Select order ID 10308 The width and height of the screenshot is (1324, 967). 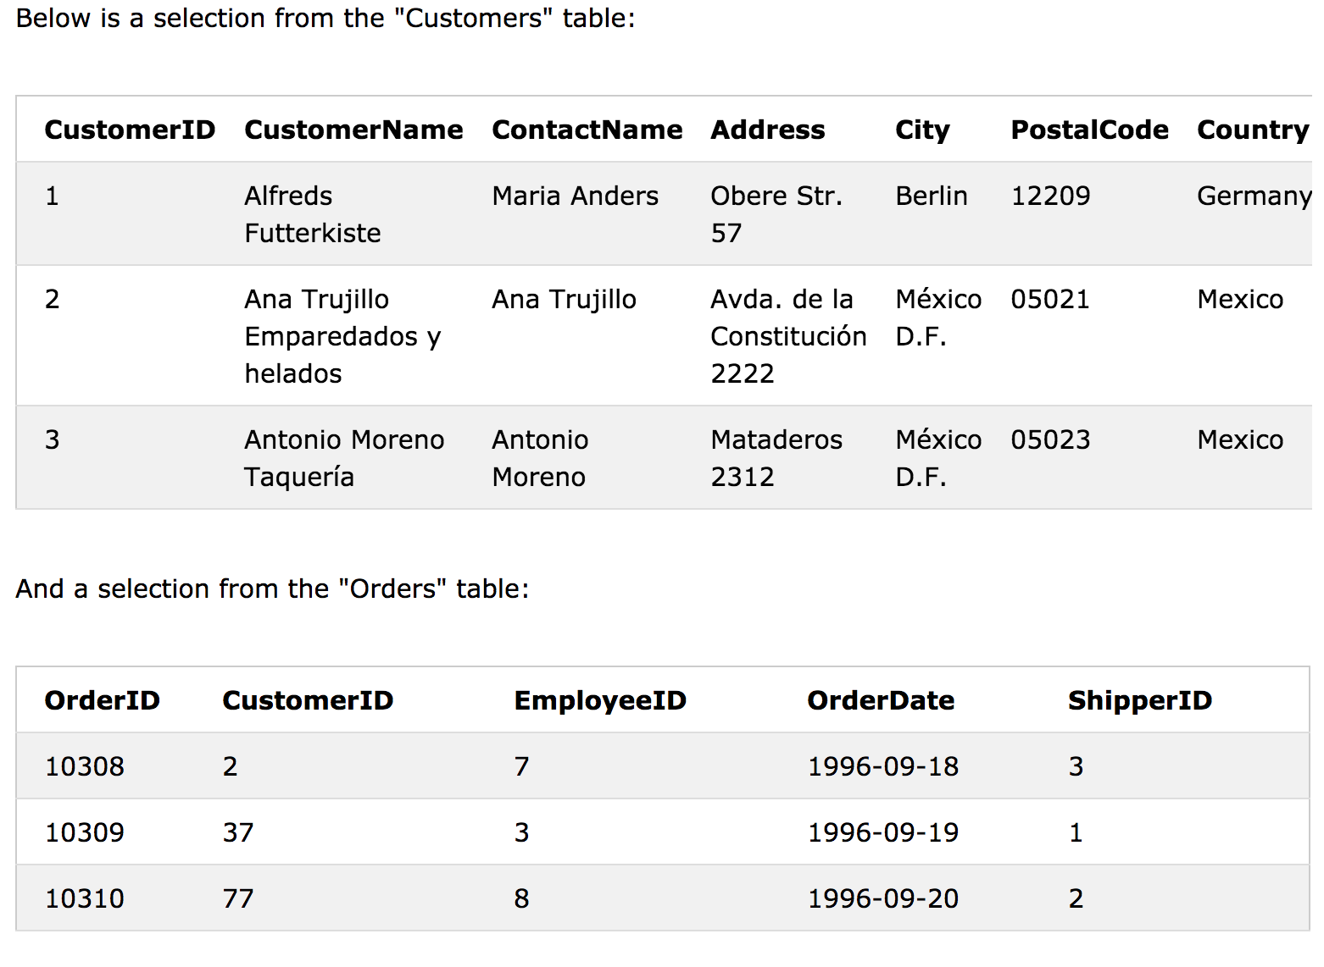click(x=85, y=766)
